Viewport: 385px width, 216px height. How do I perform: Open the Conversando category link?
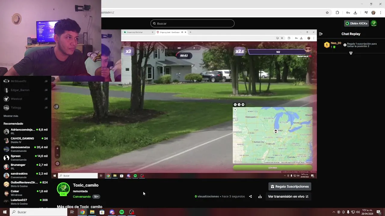[x=82, y=196]
